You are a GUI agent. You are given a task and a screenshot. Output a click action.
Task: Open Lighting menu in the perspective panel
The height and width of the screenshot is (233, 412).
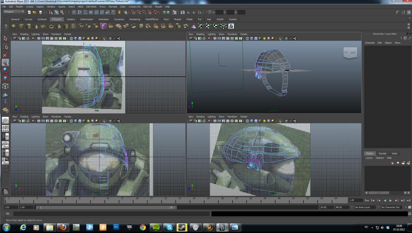(211, 34)
